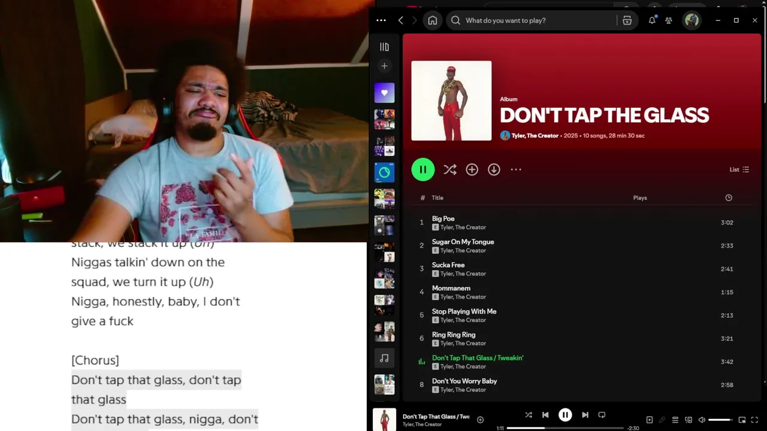Image resolution: width=767 pixels, height=431 pixels.
Task: Enter full screen mode
Action: point(754,420)
